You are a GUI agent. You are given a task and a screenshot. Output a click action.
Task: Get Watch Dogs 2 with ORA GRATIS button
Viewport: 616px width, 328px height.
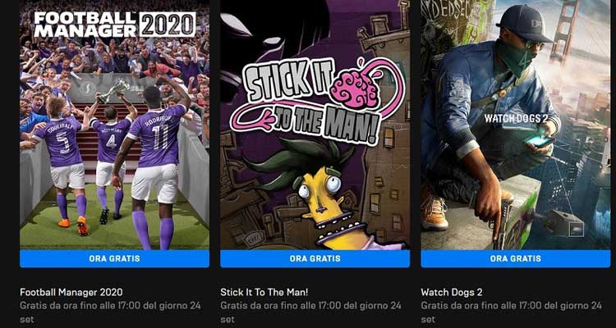[x=516, y=258]
